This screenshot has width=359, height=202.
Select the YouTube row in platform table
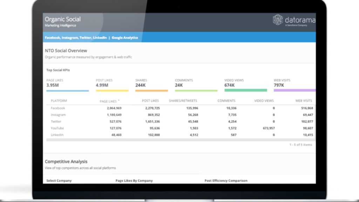pyautogui.click(x=57, y=128)
